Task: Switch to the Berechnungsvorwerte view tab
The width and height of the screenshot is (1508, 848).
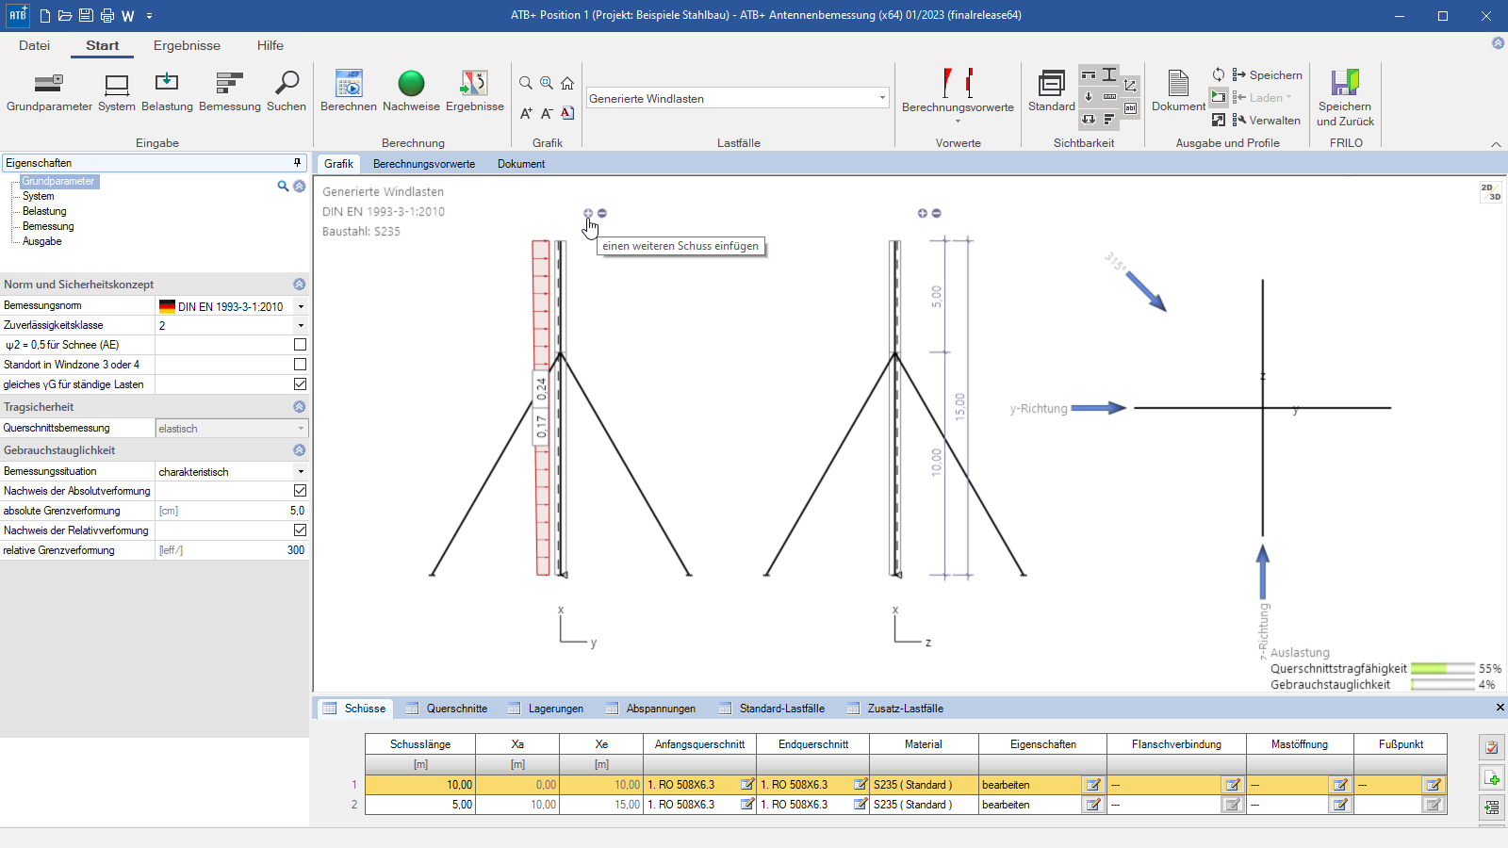Action: (424, 164)
